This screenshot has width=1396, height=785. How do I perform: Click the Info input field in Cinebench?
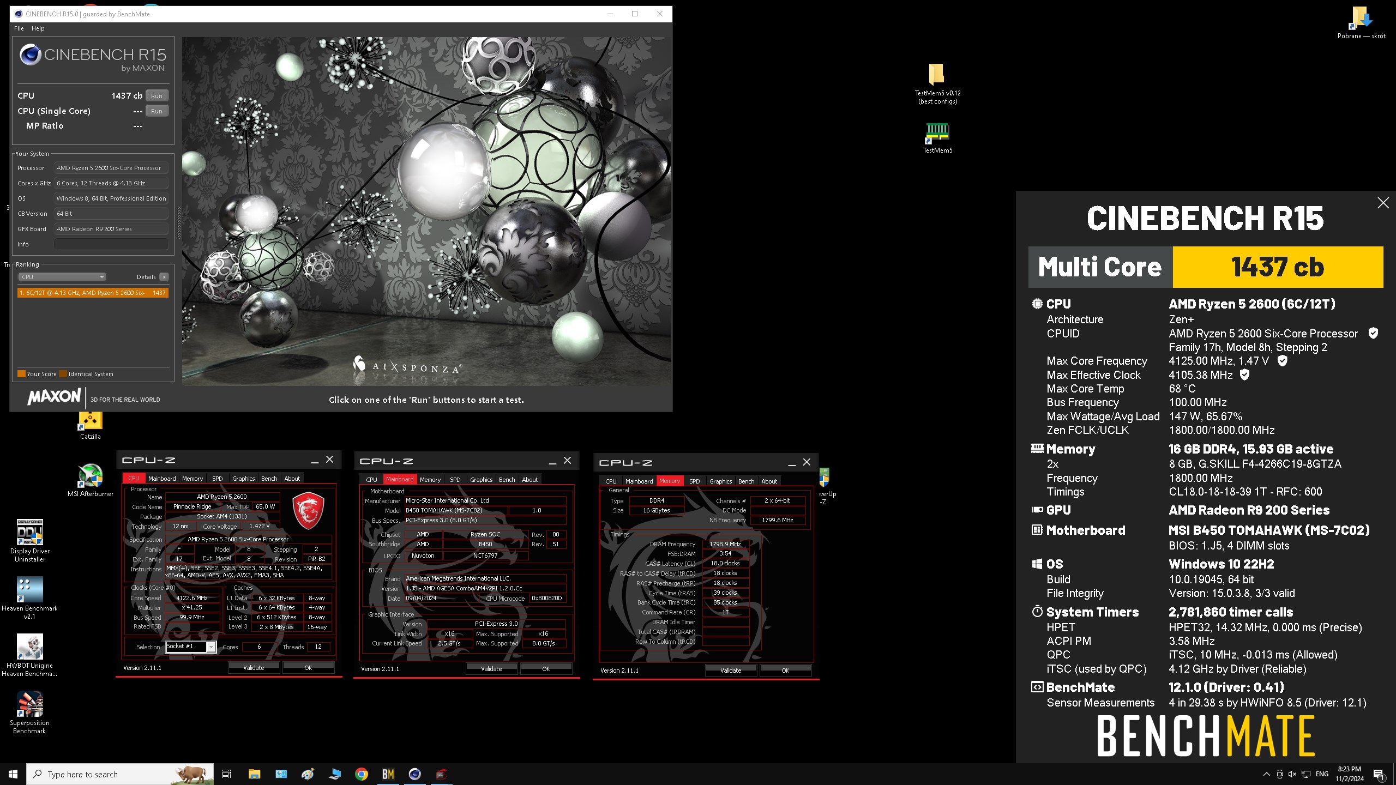point(111,244)
